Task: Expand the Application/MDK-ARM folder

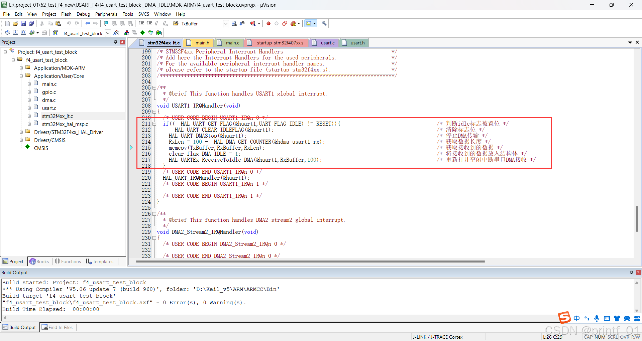Action: click(21, 68)
